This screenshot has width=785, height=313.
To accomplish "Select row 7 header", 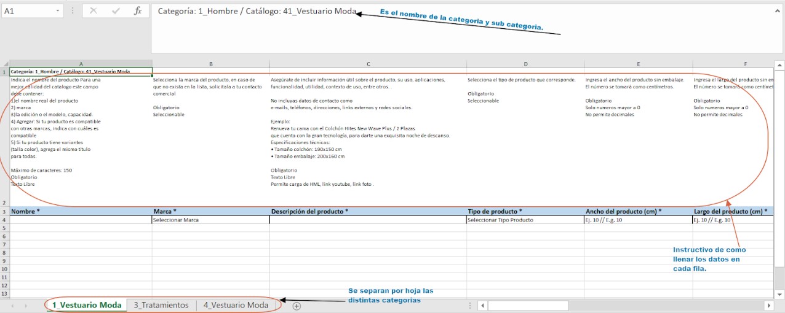I will (4, 244).
